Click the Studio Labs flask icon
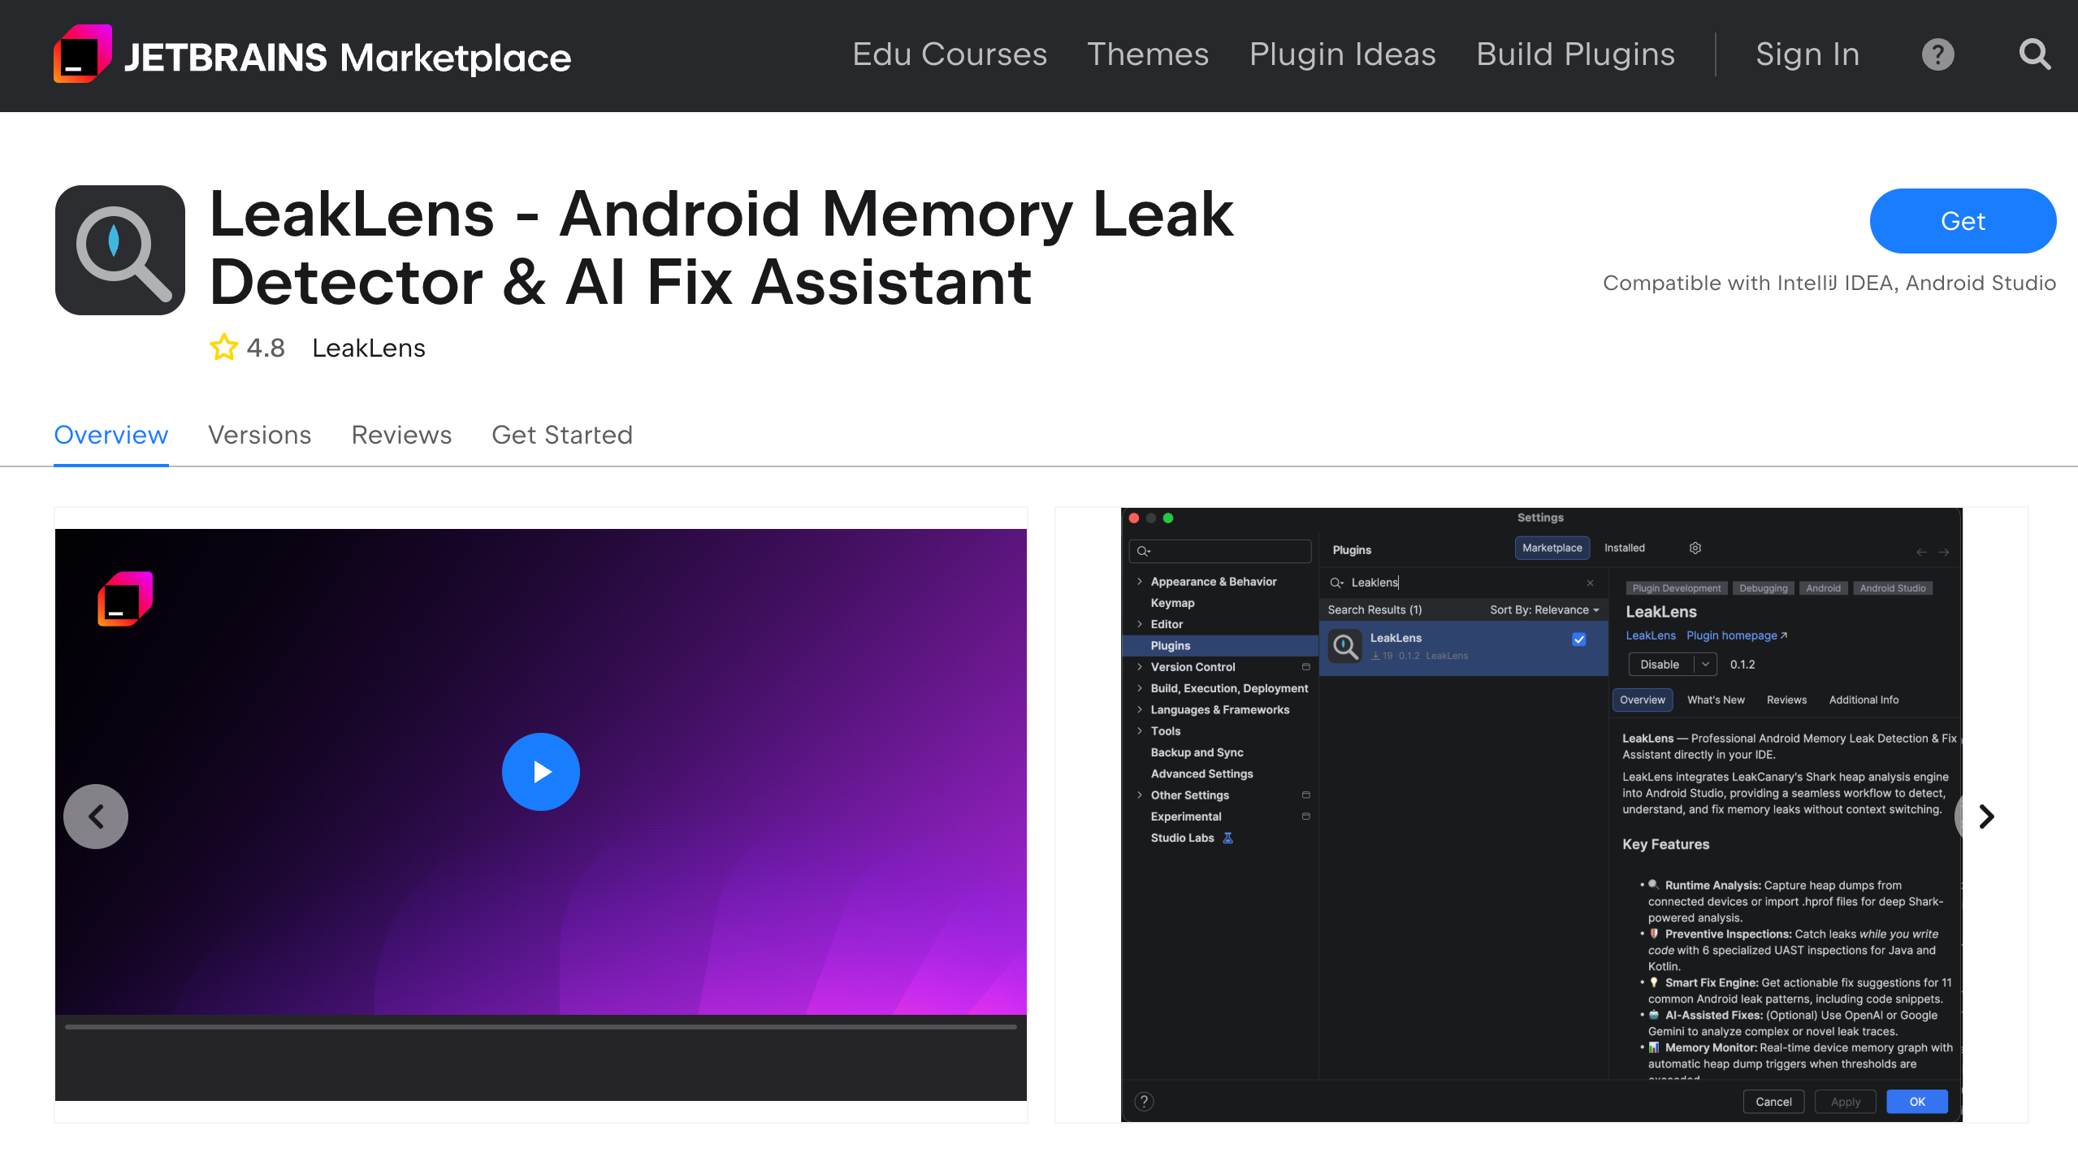The image size is (2078, 1157). 1228,838
